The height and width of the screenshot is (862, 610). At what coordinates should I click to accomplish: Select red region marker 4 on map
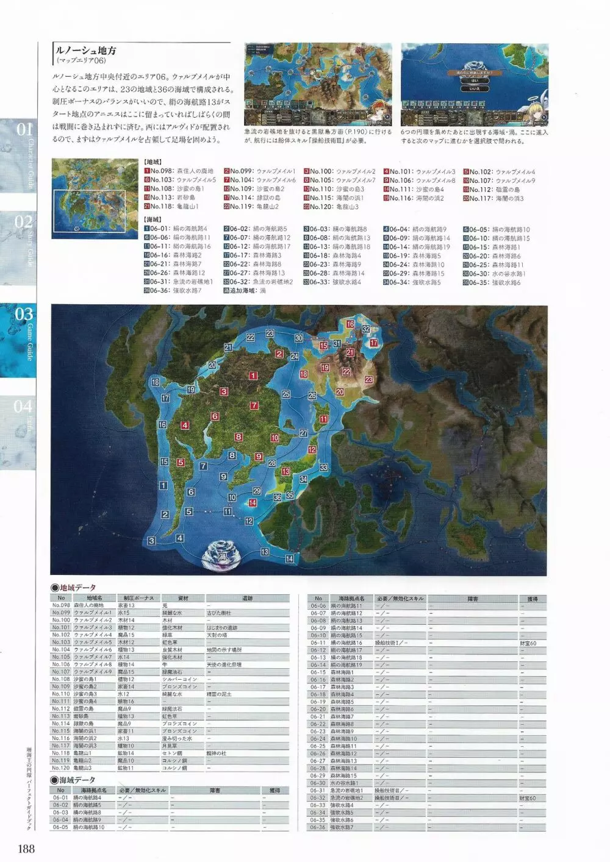pyautogui.click(x=184, y=426)
